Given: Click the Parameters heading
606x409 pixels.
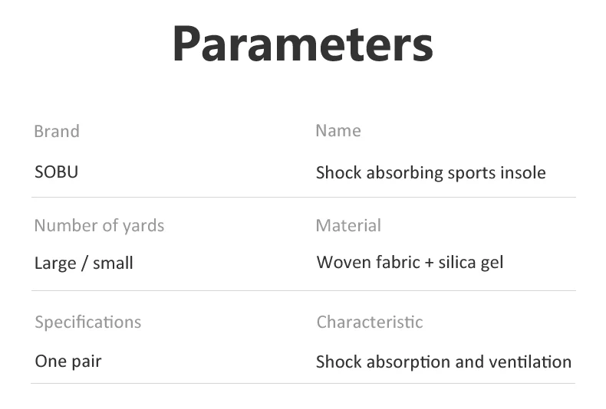Looking at the screenshot, I should pos(302,44).
